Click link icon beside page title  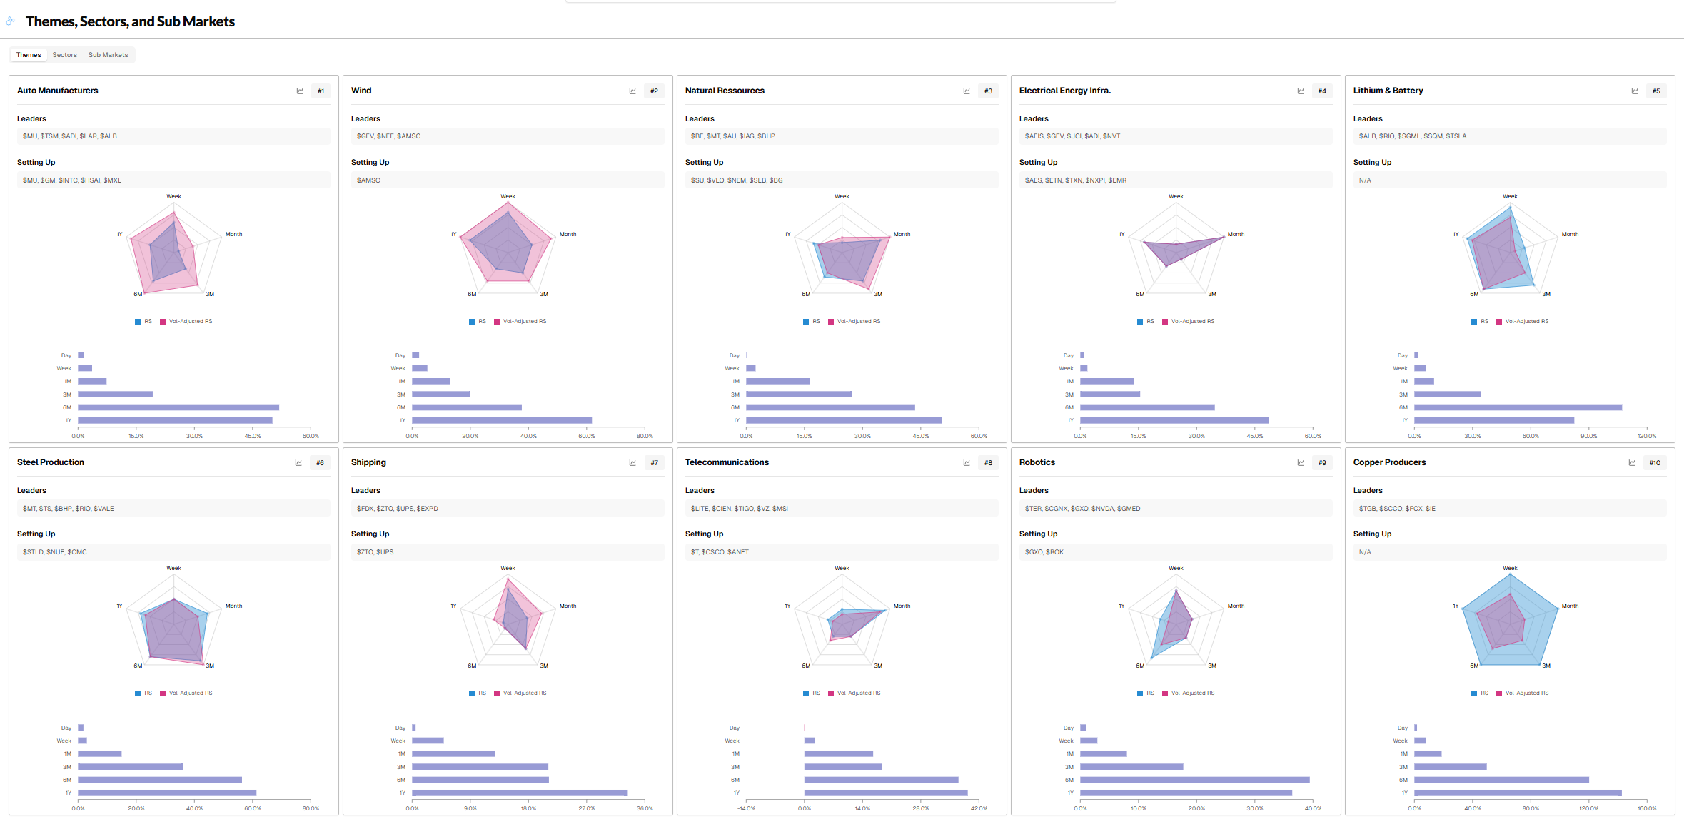10,21
